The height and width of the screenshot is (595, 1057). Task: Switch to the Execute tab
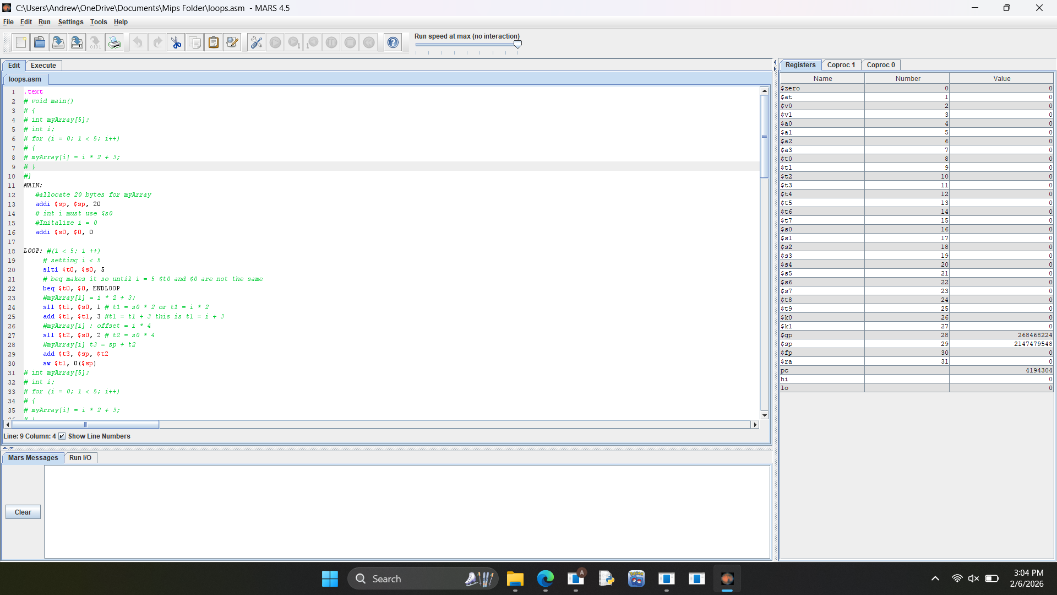pos(43,66)
